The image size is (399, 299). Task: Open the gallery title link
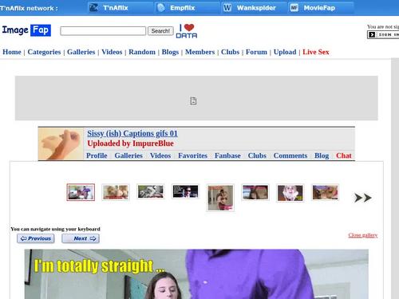(132, 133)
